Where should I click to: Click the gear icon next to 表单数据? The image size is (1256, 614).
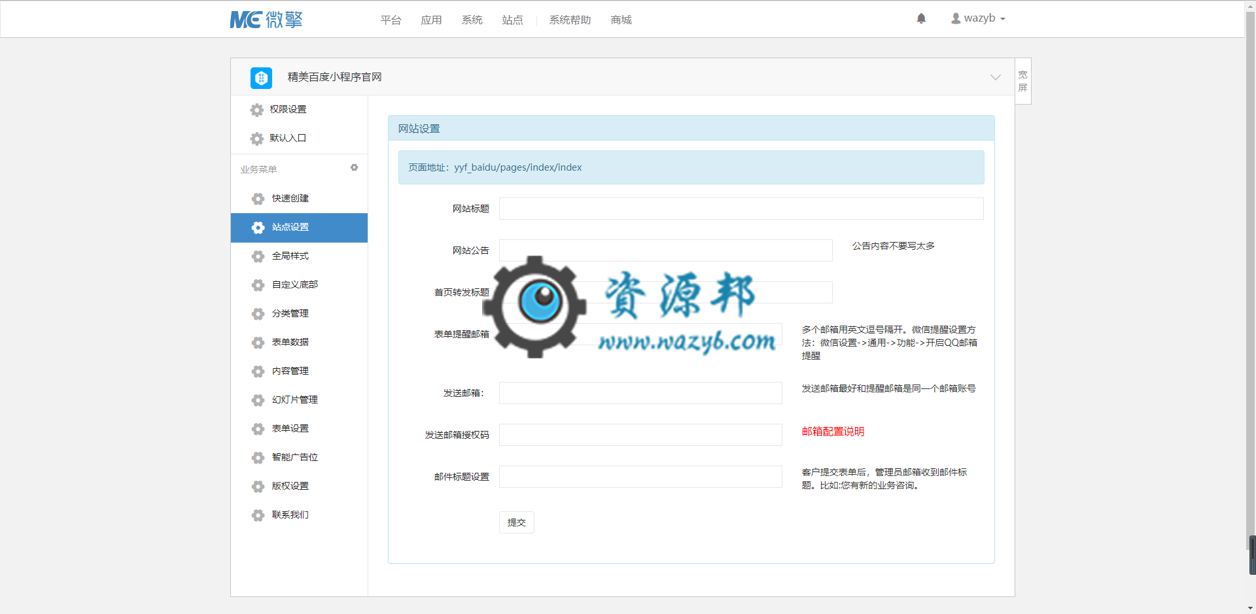[258, 343]
